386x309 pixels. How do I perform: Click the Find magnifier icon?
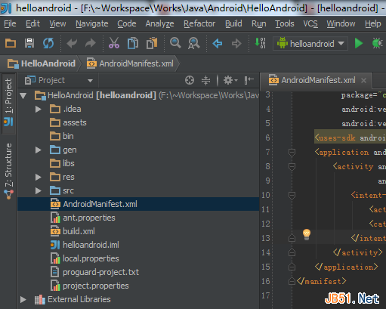click(x=175, y=43)
